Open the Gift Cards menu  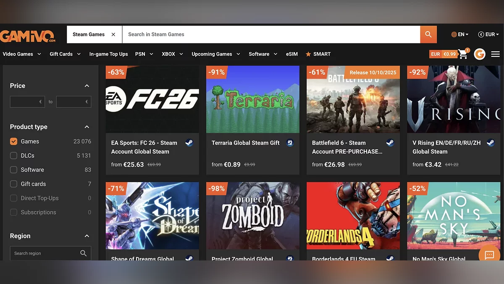pos(65,54)
